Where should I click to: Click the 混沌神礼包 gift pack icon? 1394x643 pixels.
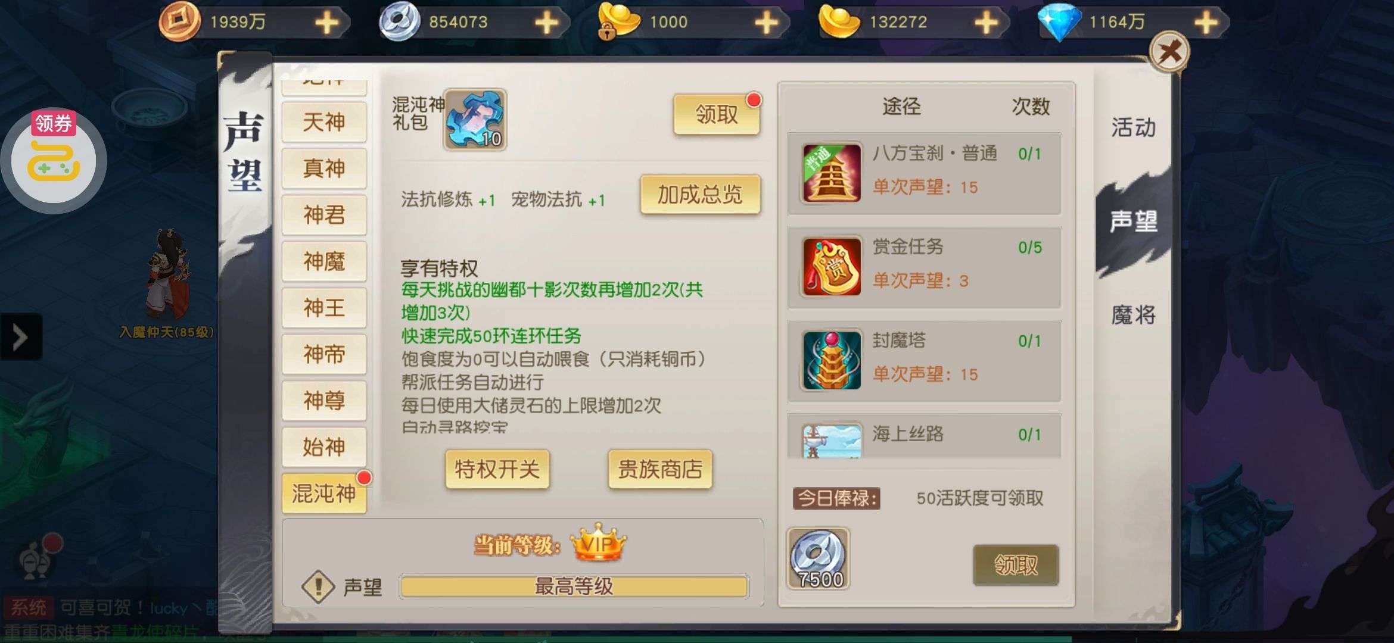pyautogui.click(x=475, y=119)
